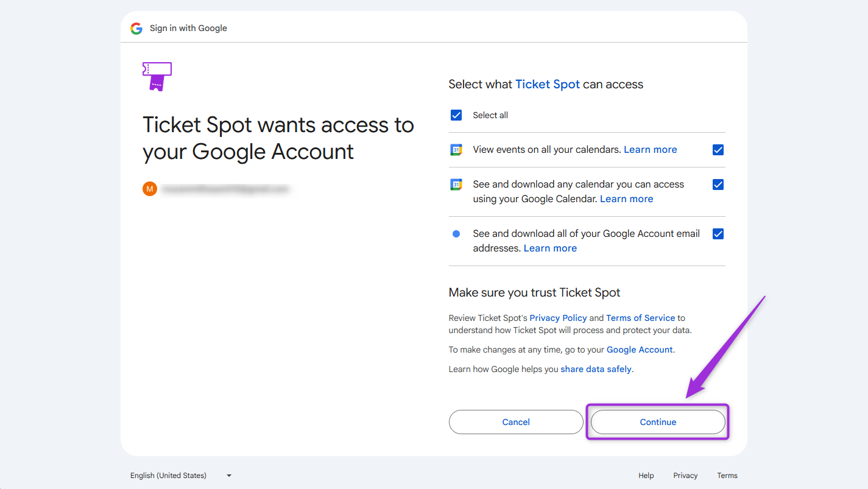Toggle the Select all checkbox
868x489 pixels.
click(x=456, y=115)
